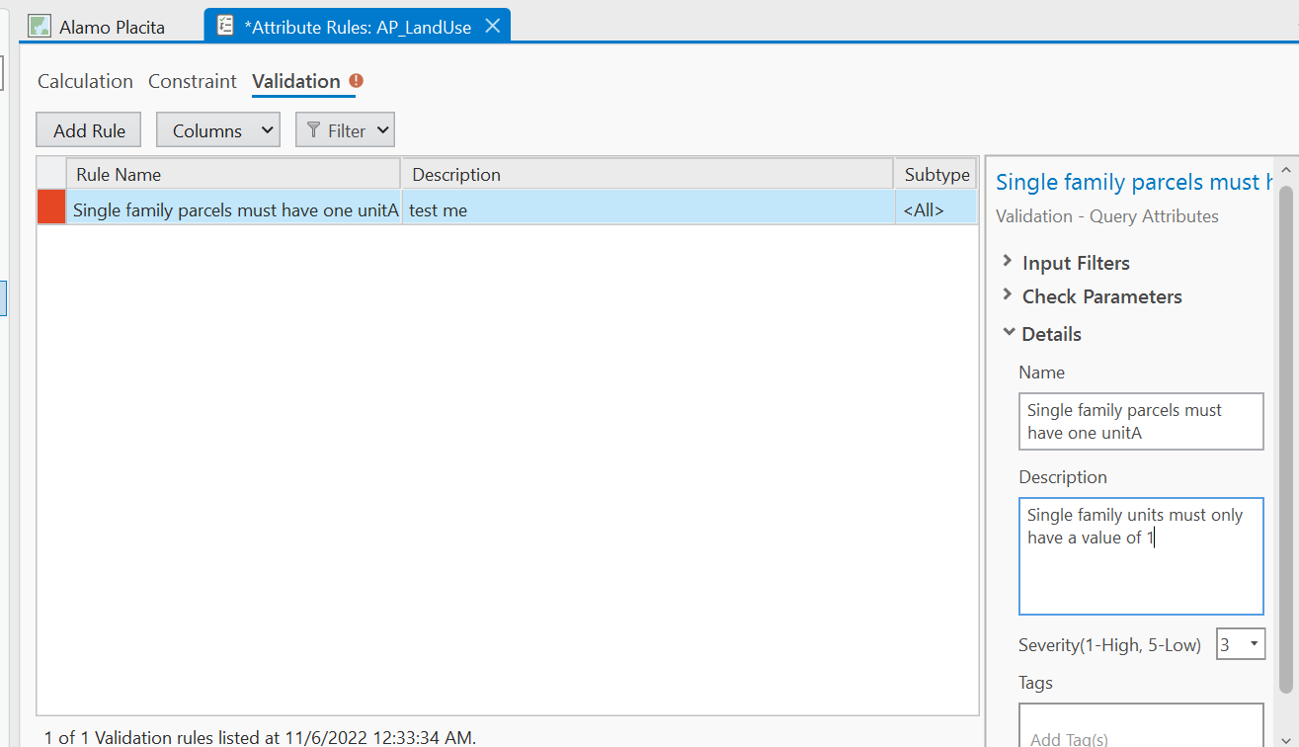Select the red row indicator of the rule
Viewport: 1299px width, 747px height.
[x=51, y=208]
